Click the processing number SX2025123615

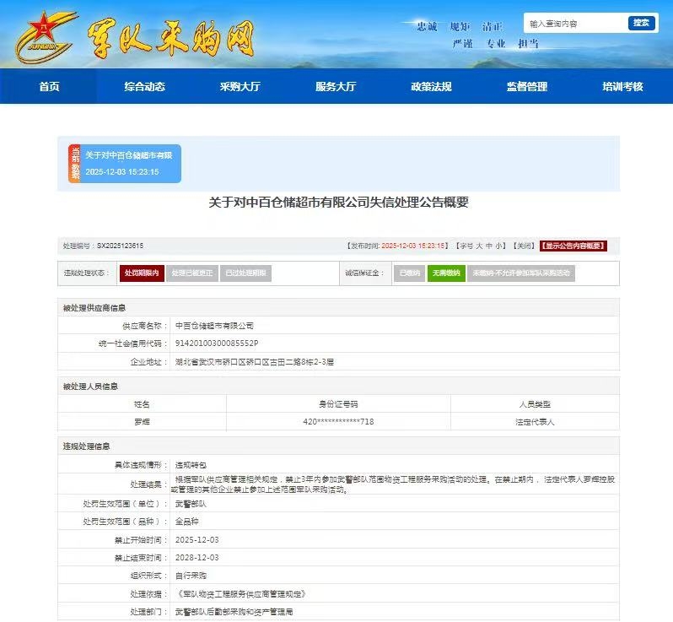click(x=120, y=246)
